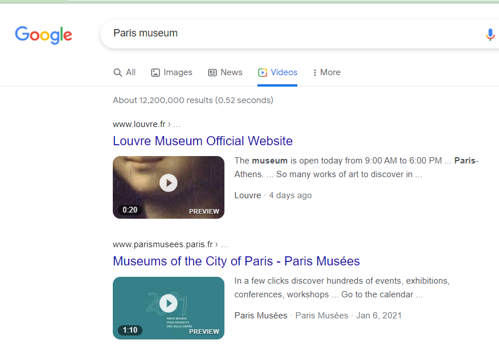Expand the More search options menu
This screenshot has width=499, height=352.
click(326, 72)
